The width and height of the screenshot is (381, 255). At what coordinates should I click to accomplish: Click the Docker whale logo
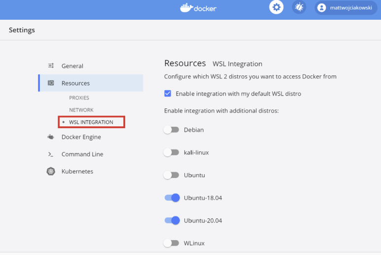point(186,7)
